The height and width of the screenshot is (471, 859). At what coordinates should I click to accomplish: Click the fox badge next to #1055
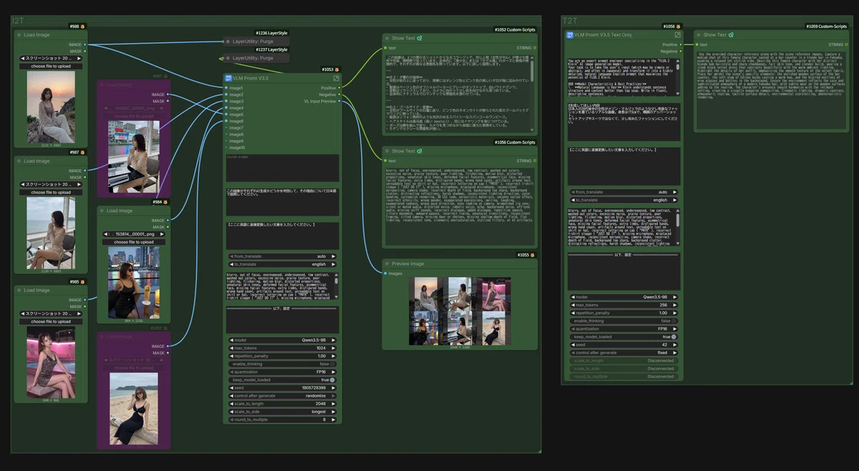tap(533, 255)
